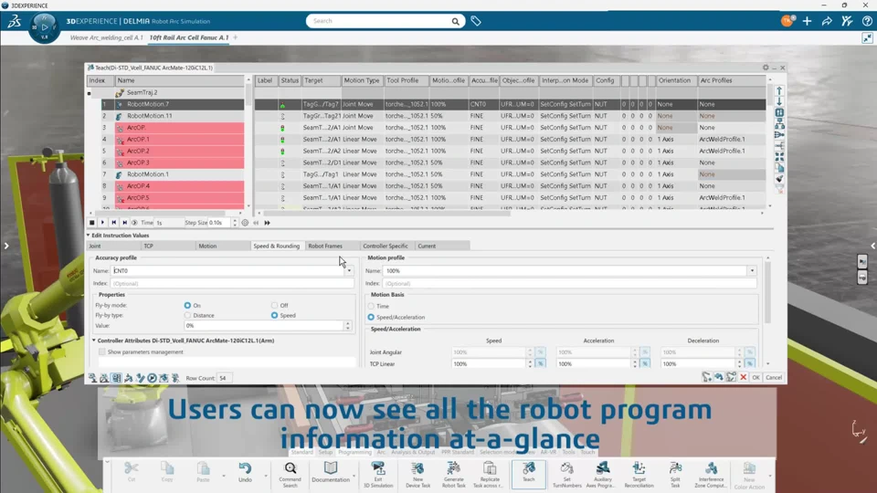Click the Teach dialog settings gear icon
This screenshot has width=877, height=493.
pyautogui.click(x=766, y=68)
